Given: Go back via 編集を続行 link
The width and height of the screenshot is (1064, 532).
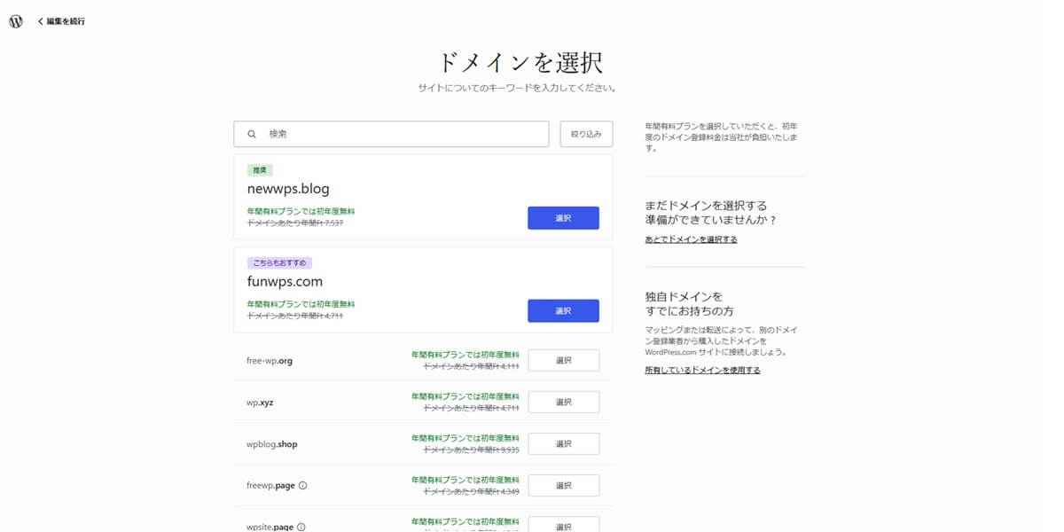Looking at the screenshot, I should pyautogui.click(x=61, y=21).
